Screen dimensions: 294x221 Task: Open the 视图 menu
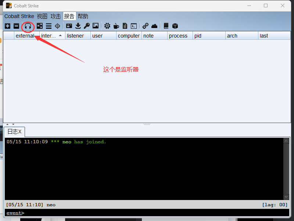[42, 16]
